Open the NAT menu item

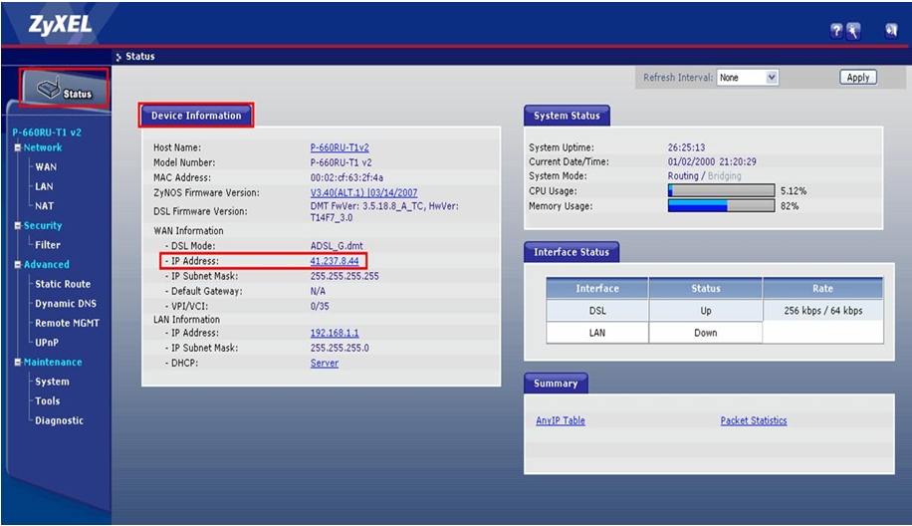44,206
